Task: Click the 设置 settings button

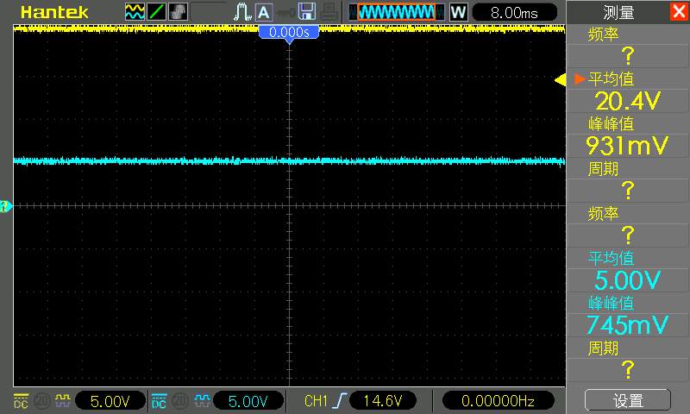Action: [628, 401]
